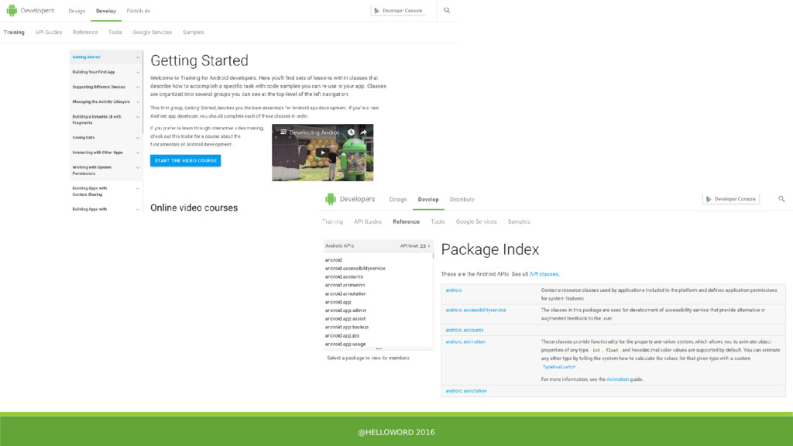The width and height of the screenshot is (793, 446).
Task: Open the android link in Package Index table
Action: click(x=454, y=290)
